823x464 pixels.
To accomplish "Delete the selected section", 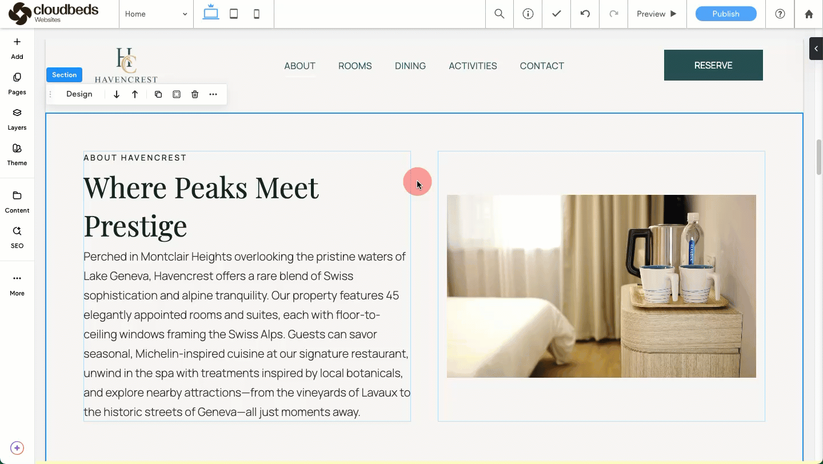I will 195,94.
